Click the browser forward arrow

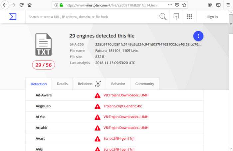[x=13, y=5]
